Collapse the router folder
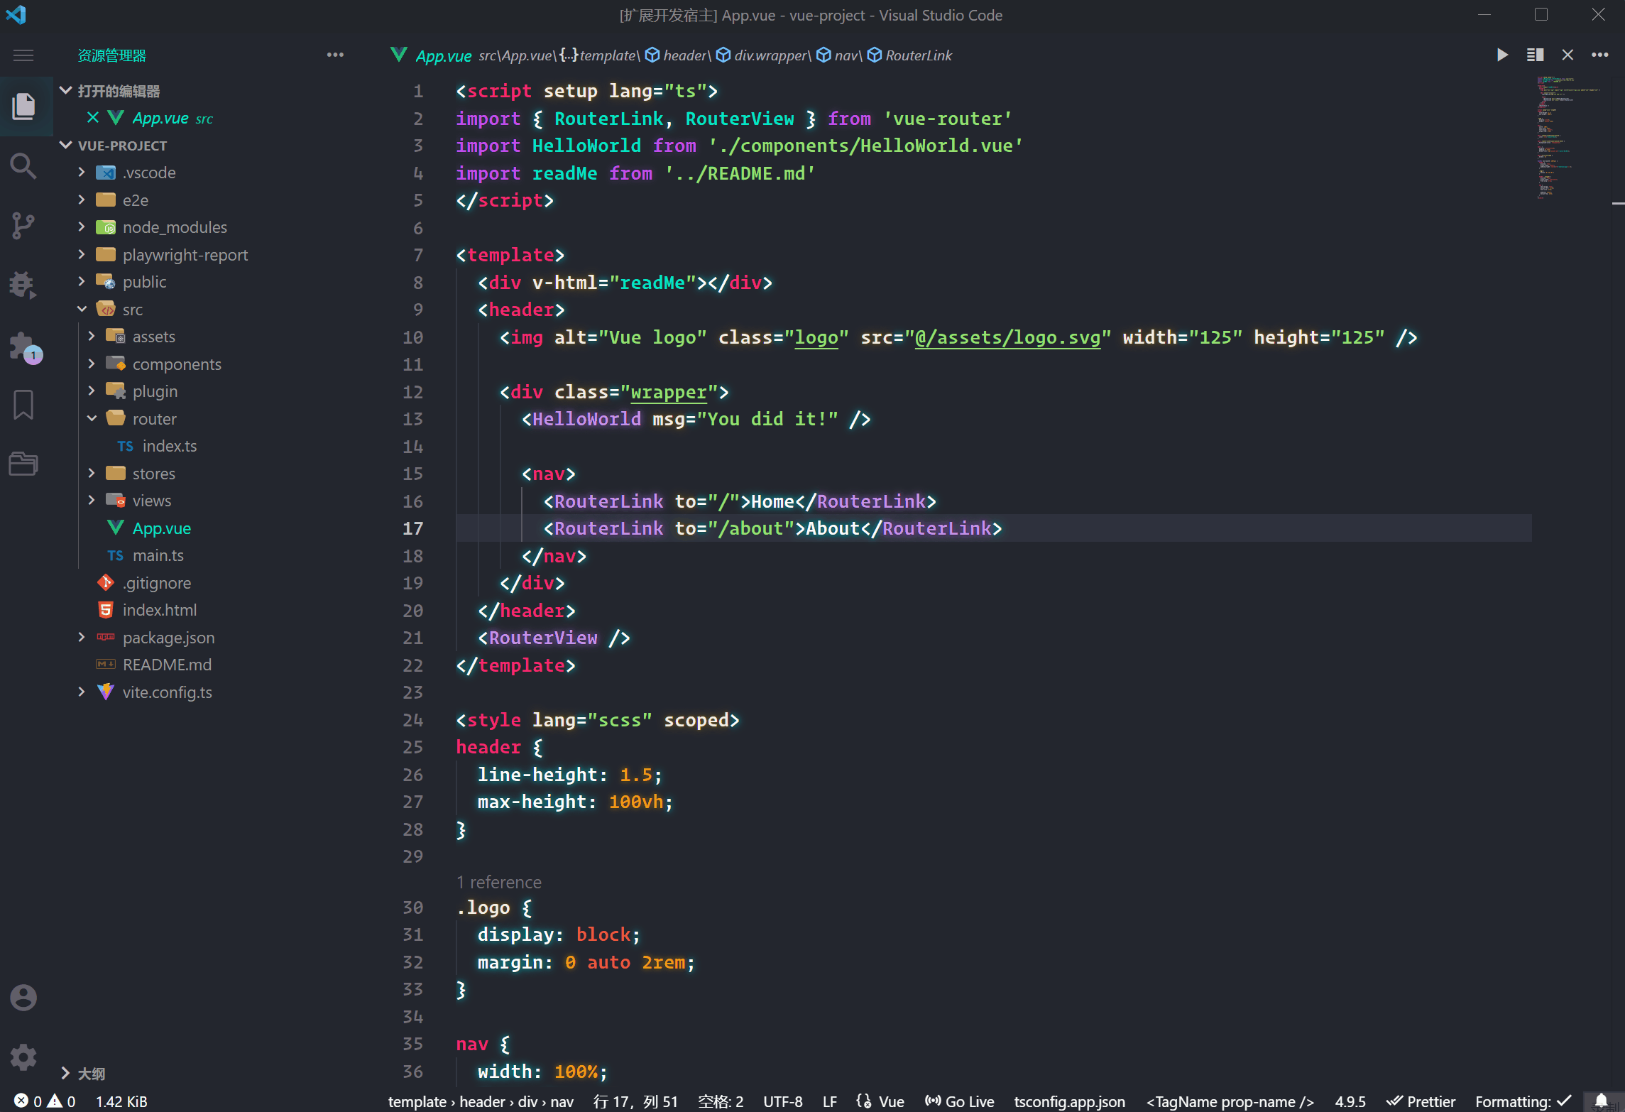 pos(92,418)
